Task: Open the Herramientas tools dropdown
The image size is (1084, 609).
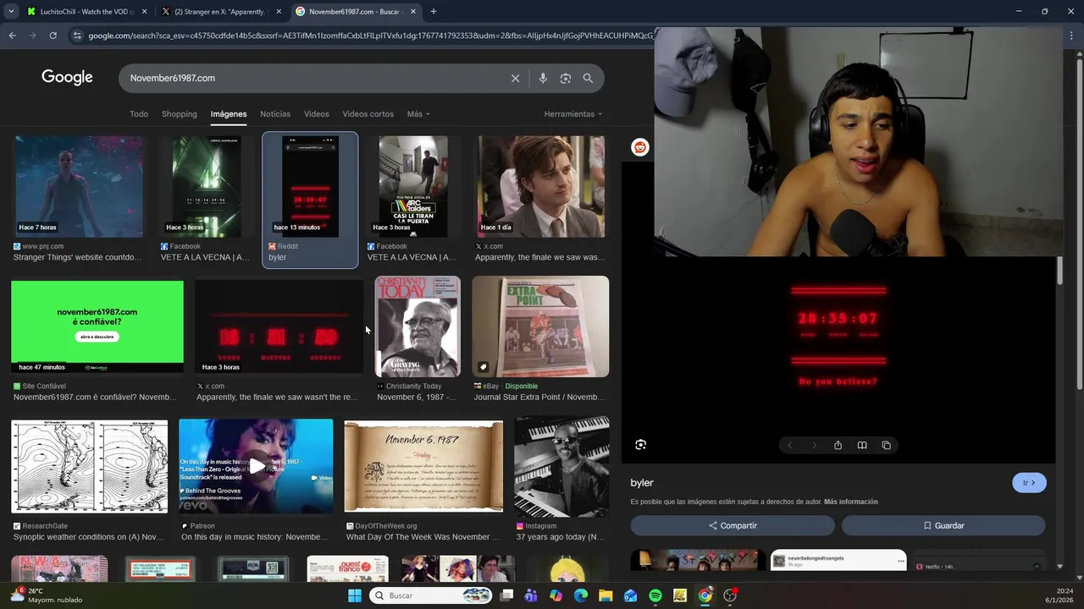Action: click(573, 114)
